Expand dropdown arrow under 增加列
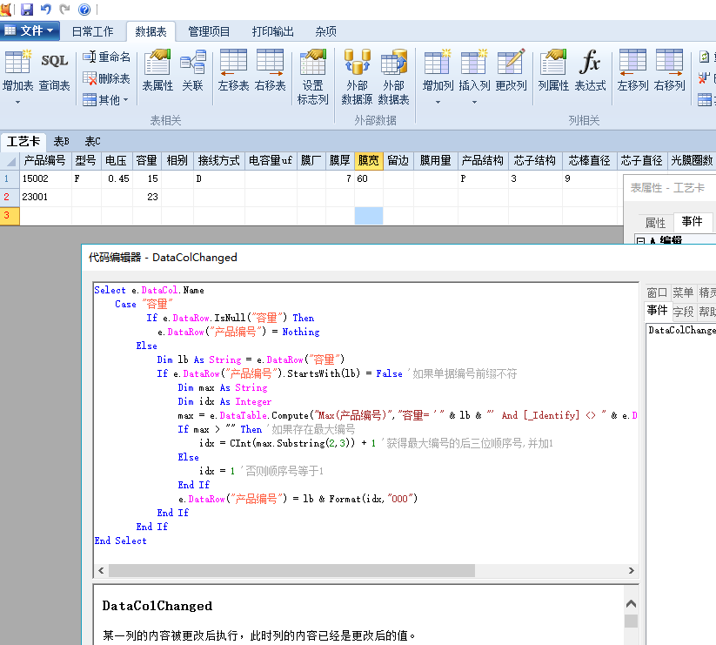The height and width of the screenshot is (645, 716). click(438, 102)
